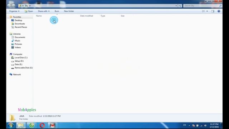Open Local Disk (C:)

tap(21, 58)
